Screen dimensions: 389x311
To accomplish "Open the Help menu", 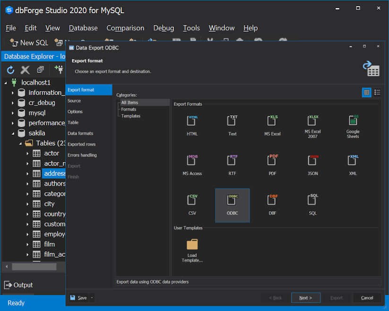I will (x=251, y=28).
